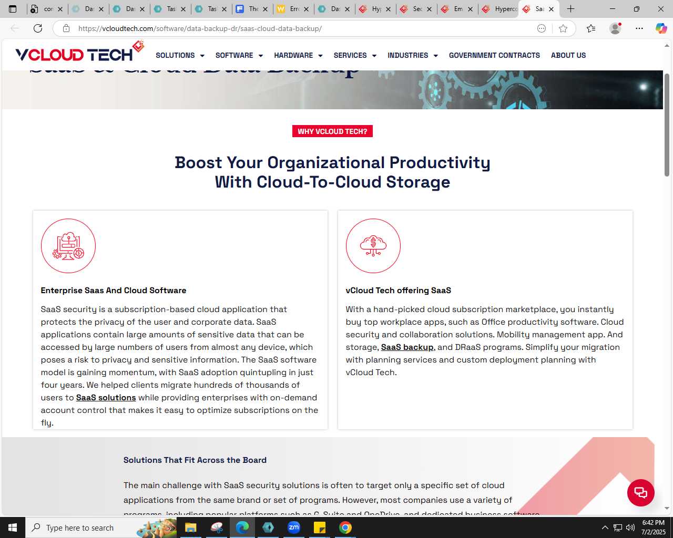
Task: Open the favorites list icon
Action: [591, 28]
